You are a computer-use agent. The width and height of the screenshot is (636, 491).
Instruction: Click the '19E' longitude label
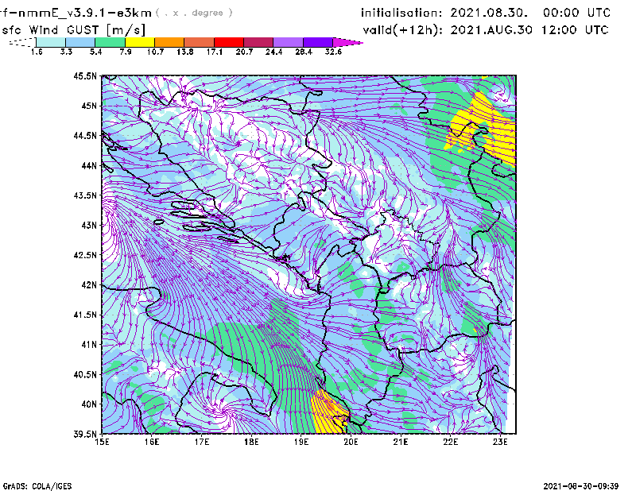[301, 442]
